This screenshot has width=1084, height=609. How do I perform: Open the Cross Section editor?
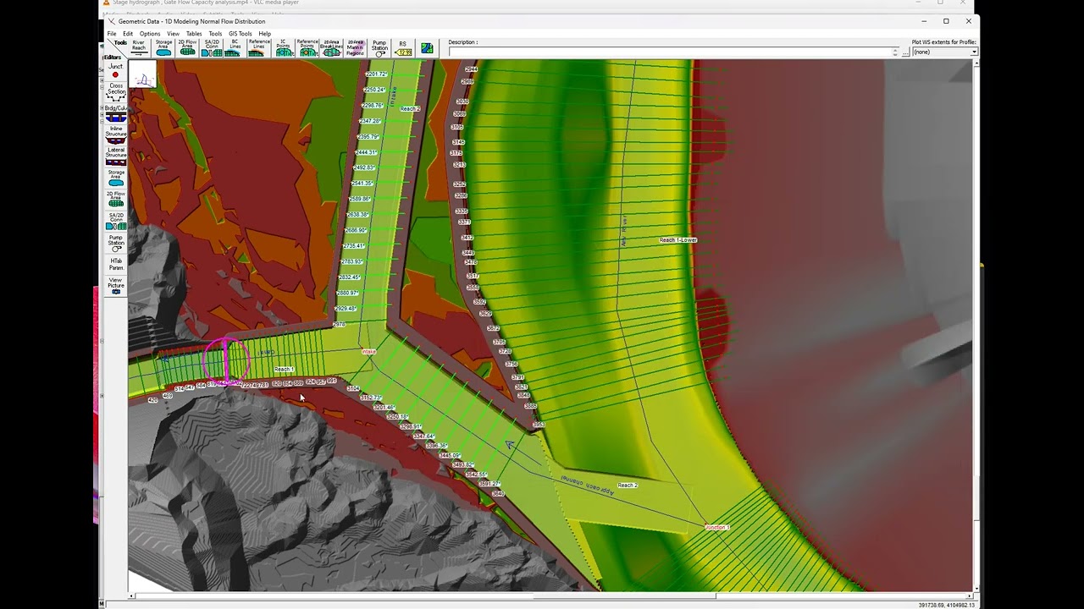[x=115, y=92]
